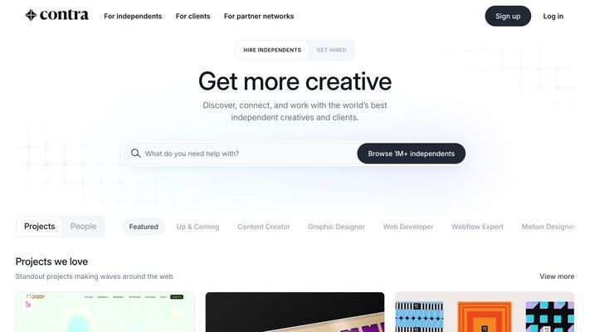This screenshot has width=590, height=332.
Task: Open For partner networks menu
Action: 259,17
